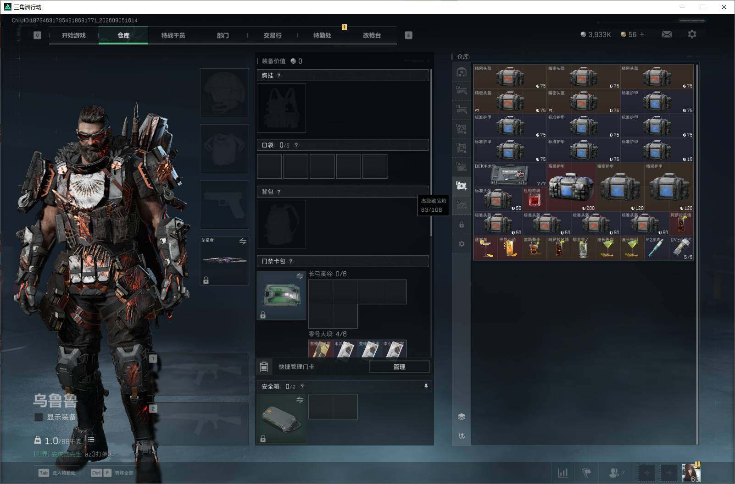Select the 标准护甲 case valued 15
Screen dimensions: 735x484
657,150
